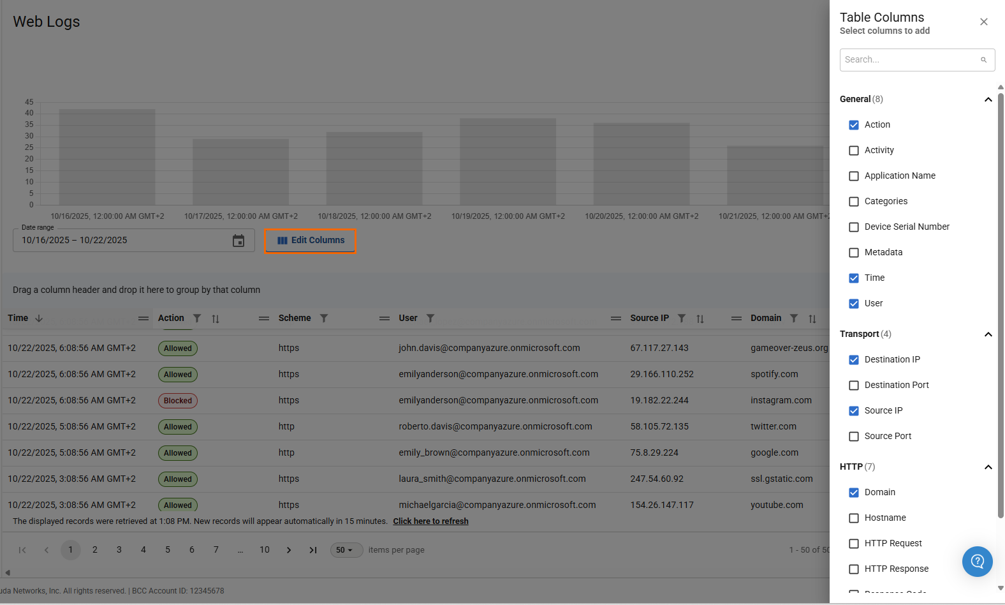This screenshot has width=1005, height=605.
Task: Sort the Domain column
Action: [812, 319]
